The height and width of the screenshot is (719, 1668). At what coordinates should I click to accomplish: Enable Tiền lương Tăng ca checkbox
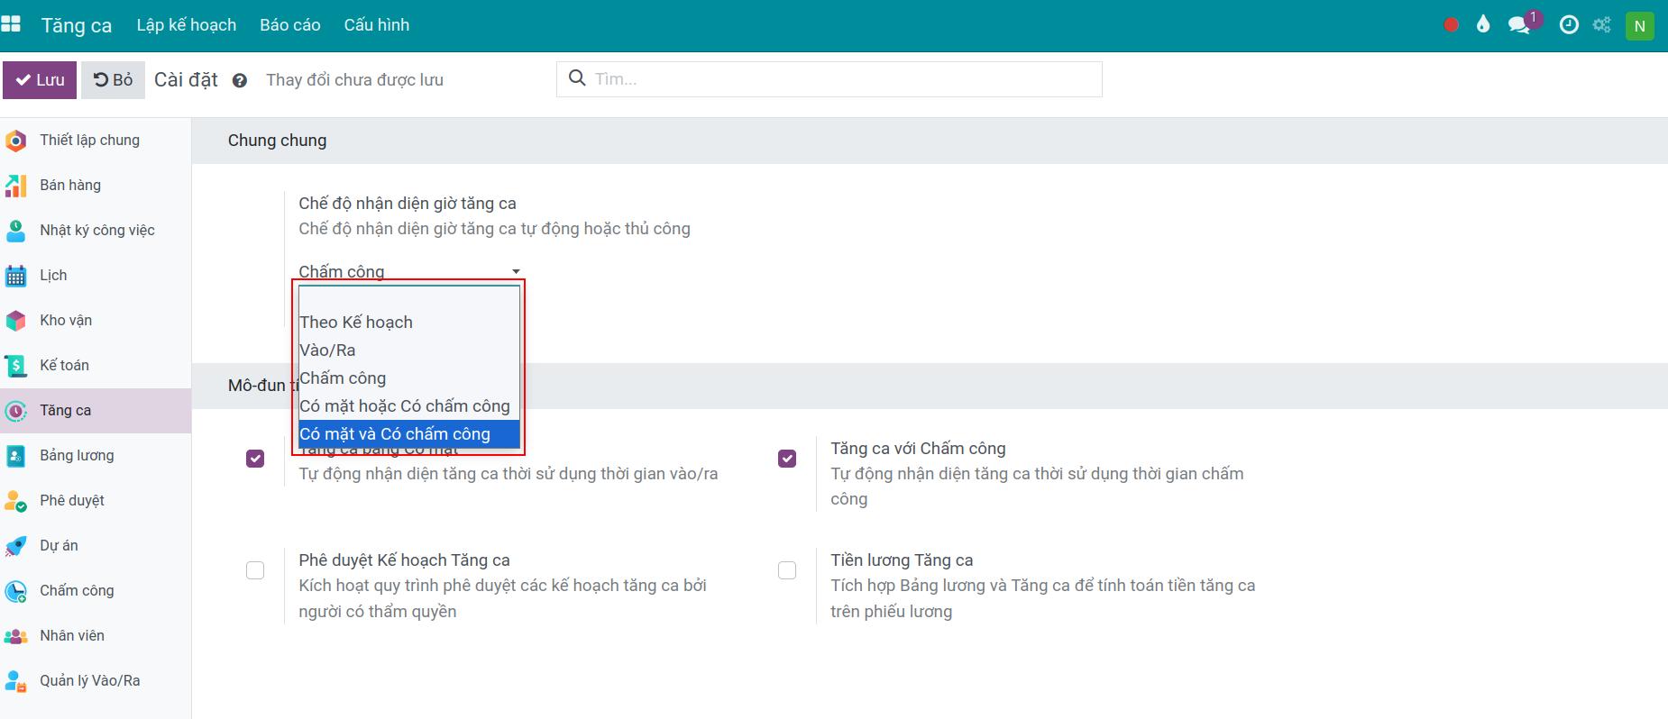coord(787,570)
